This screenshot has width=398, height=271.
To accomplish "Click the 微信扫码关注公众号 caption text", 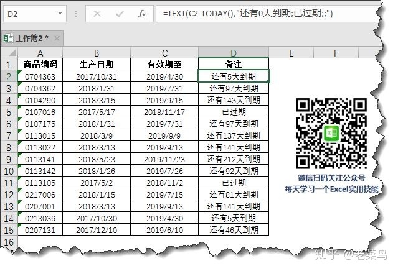I will [331, 178].
